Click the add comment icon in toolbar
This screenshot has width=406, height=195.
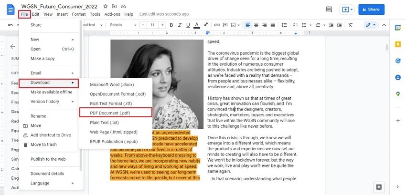click(x=225, y=25)
